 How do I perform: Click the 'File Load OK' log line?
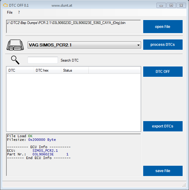(20, 136)
